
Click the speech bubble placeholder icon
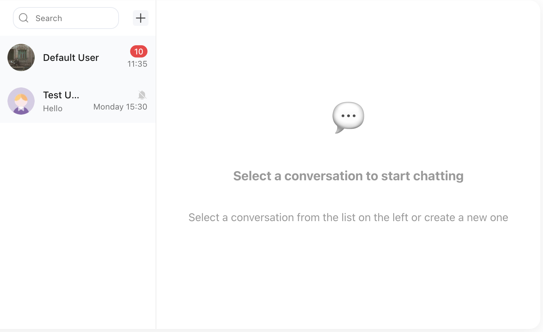coord(348,117)
